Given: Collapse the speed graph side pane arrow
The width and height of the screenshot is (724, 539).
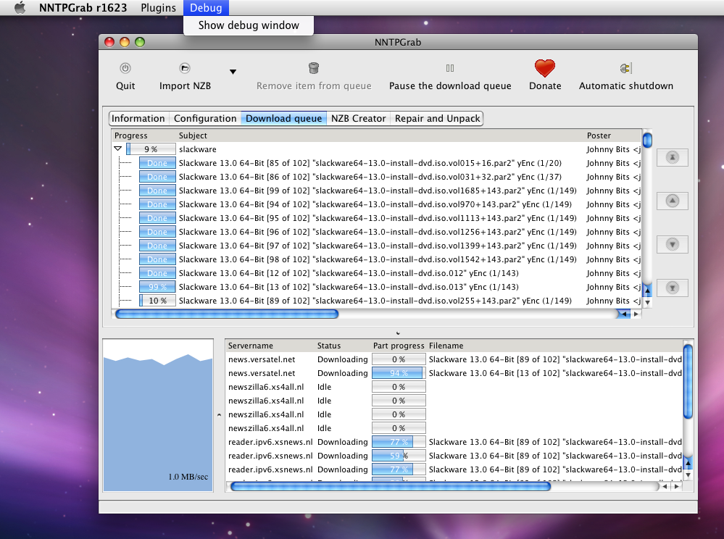Looking at the screenshot, I should pyautogui.click(x=220, y=415).
